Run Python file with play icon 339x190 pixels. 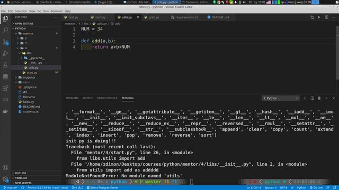(319, 17)
